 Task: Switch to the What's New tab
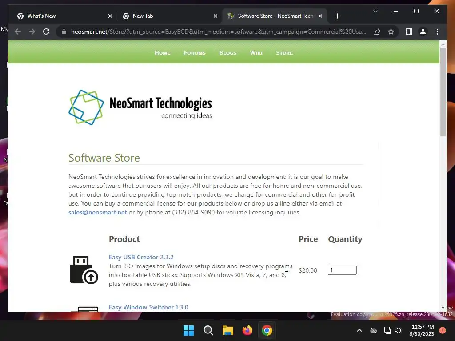(64, 16)
